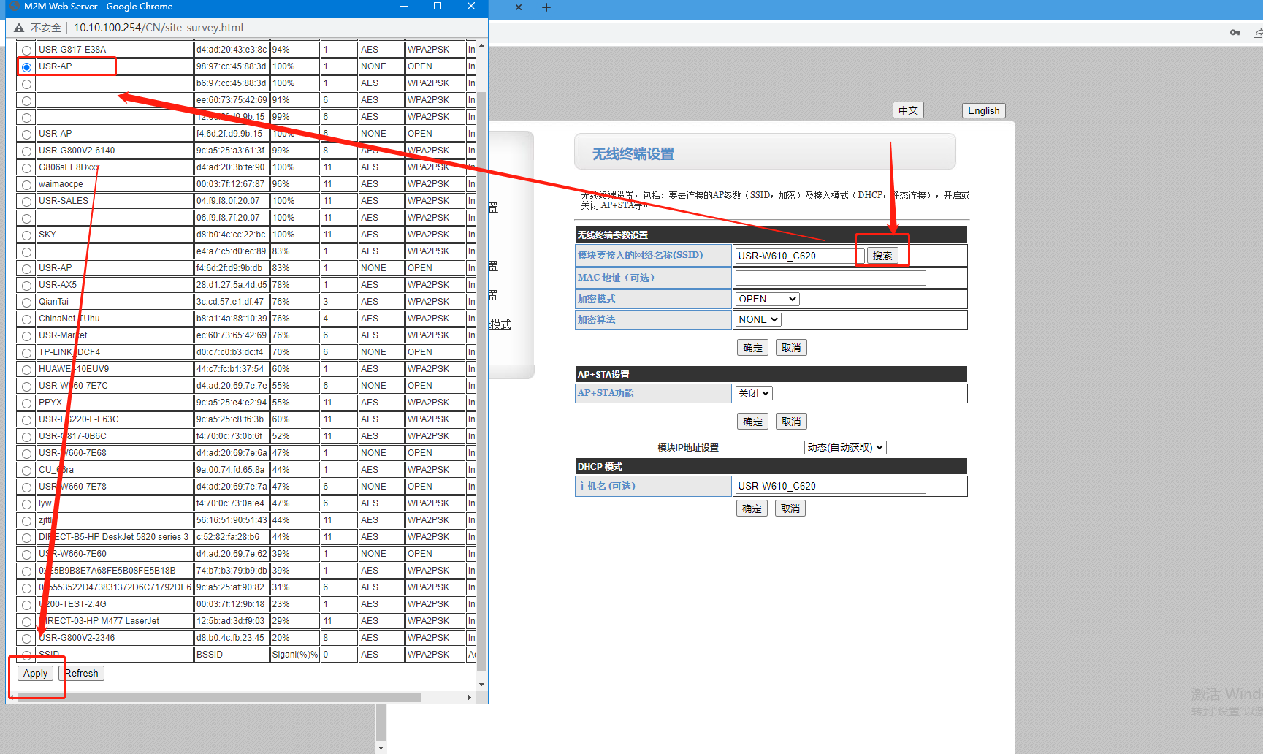Open the saved passwords key icon
The height and width of the screenshot is (754, 1263).
coord(1235,33)
